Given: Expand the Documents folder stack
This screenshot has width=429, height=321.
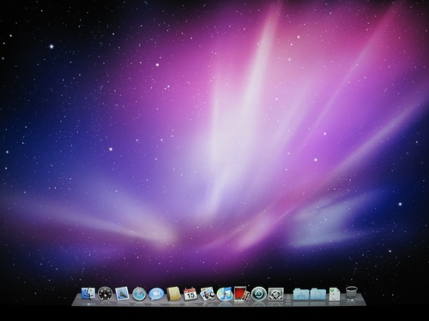Looking at the screenshot, I should 318,294.
